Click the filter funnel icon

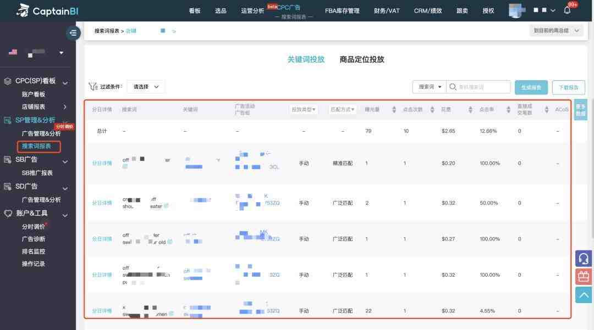(93, 87)
